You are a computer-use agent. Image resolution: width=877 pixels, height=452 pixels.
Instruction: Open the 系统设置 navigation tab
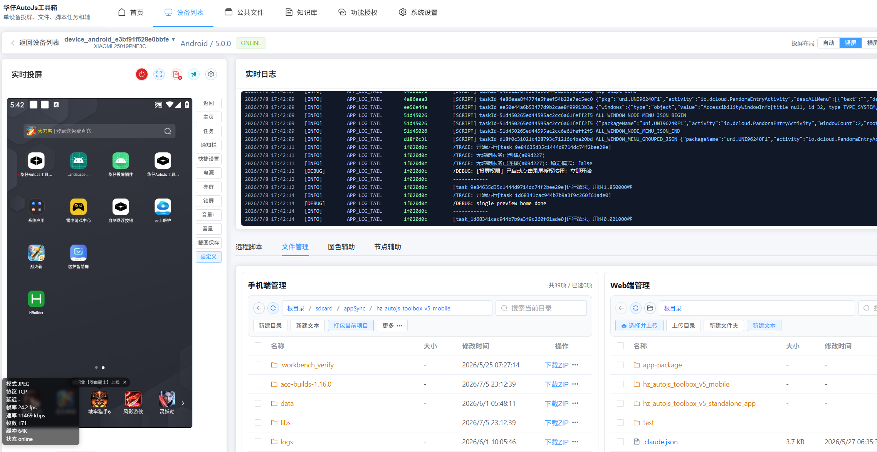point(418,12)
